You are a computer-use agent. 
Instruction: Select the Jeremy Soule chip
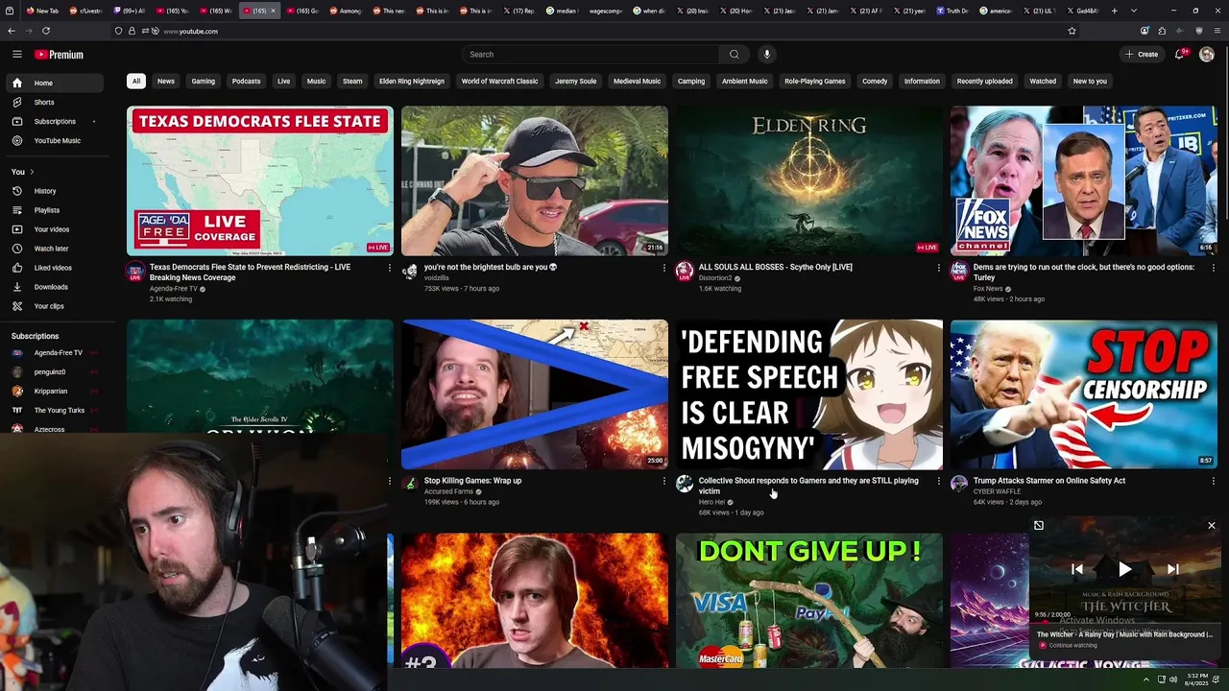click(x=576, y=82)
